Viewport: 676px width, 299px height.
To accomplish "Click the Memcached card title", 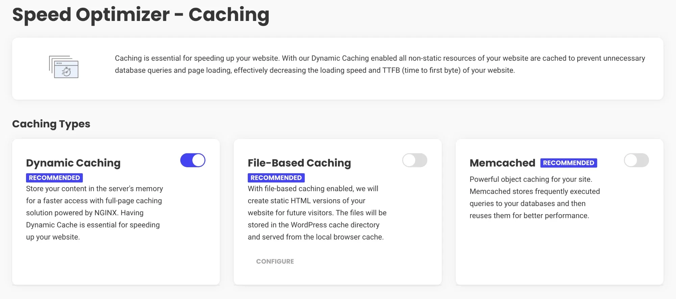I will pyautogui.click(x=503, y=163).
